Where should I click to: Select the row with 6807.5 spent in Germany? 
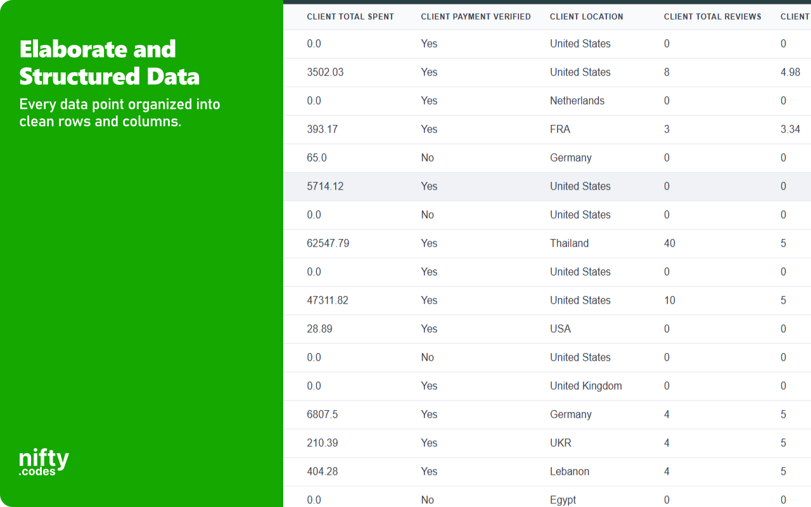click(x=444, y=414)
